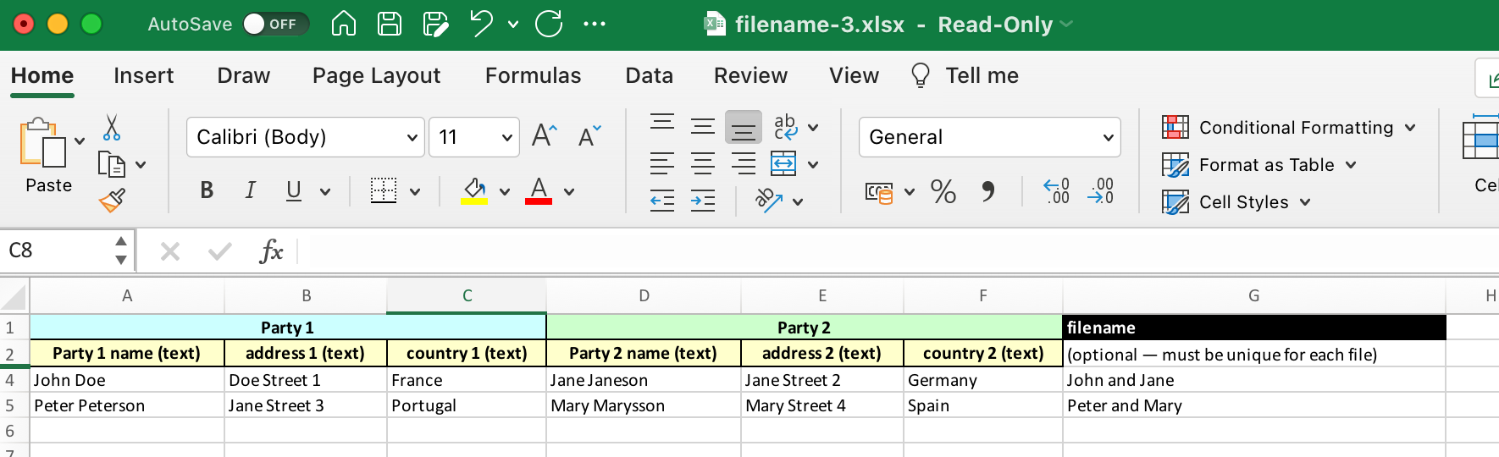
Task: Switch to the Page Layout tab
Action: pyautogui.click(x=376, y=76)
